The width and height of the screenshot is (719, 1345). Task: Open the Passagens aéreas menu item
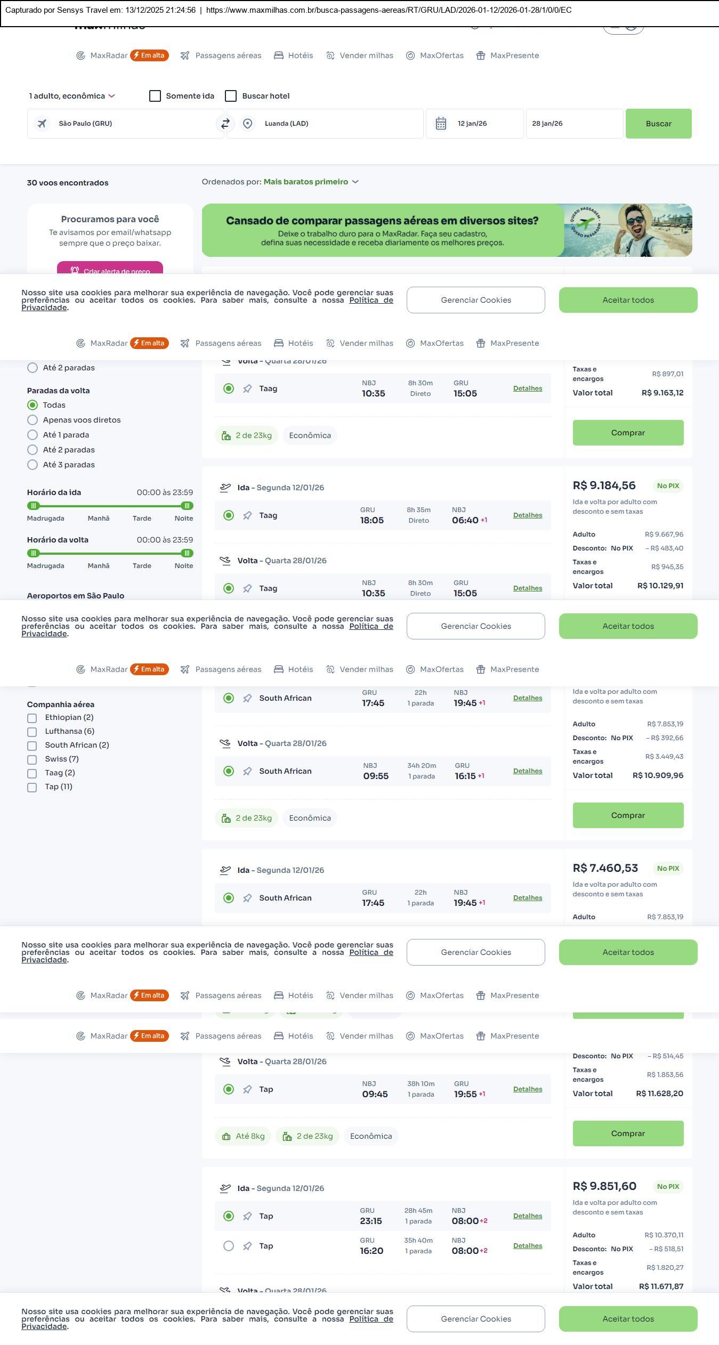221,55
